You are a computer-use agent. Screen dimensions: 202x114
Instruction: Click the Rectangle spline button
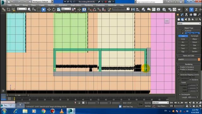[194, 36]
